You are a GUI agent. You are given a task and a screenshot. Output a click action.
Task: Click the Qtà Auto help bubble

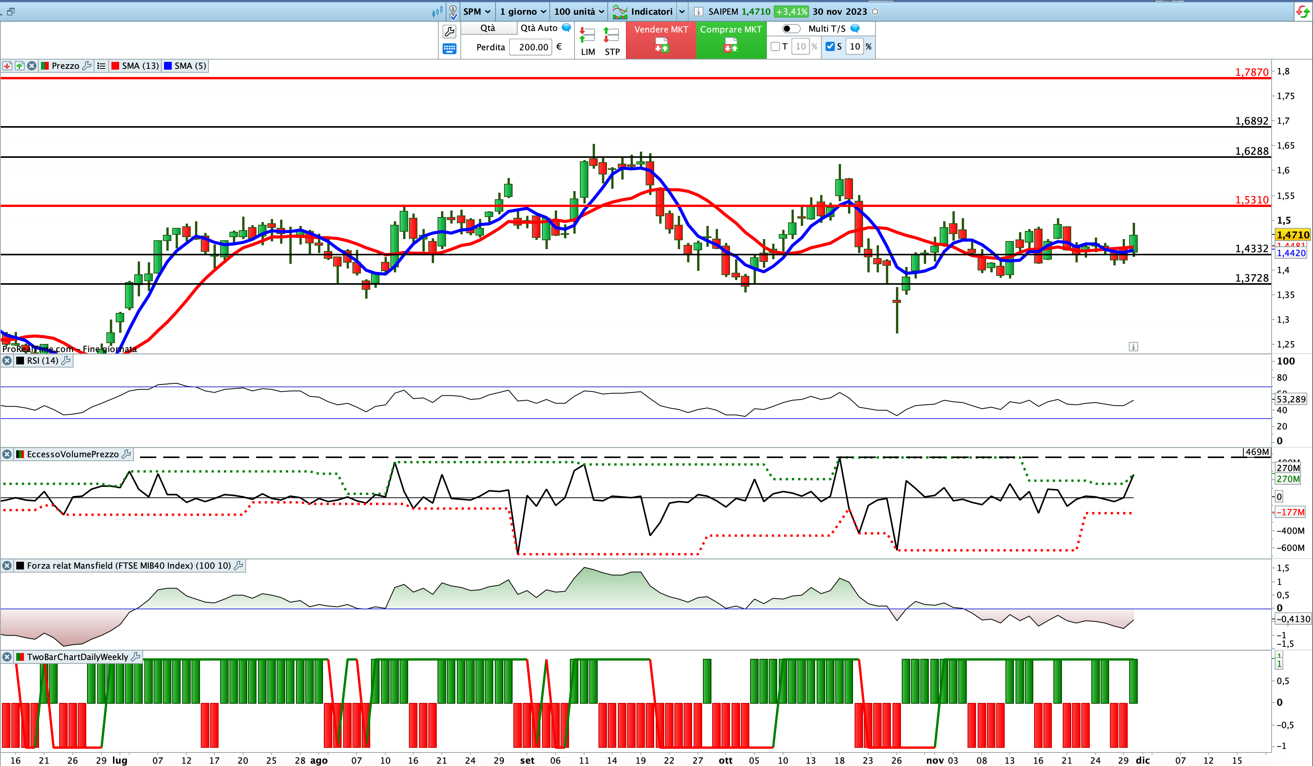[x=566, y=27]
